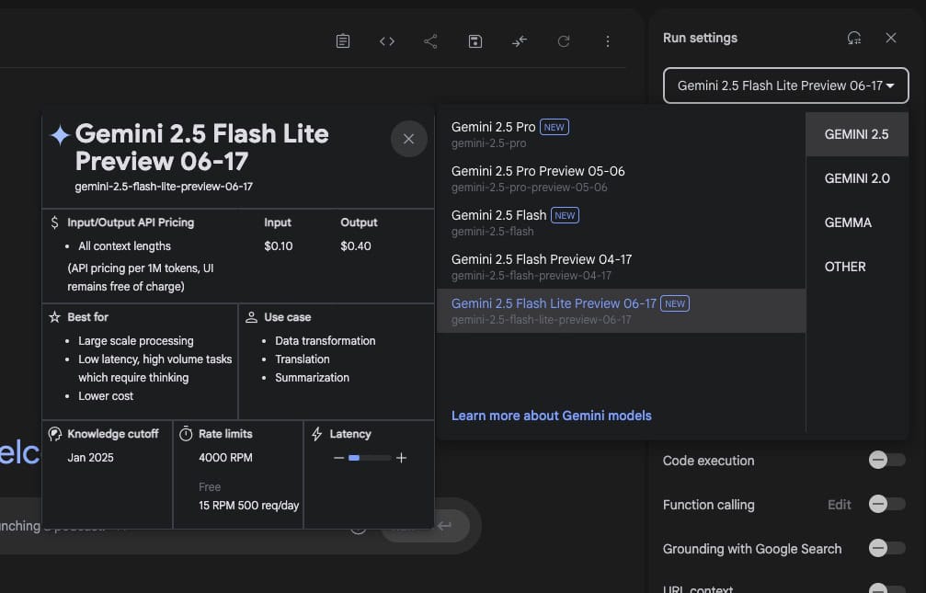Save the prompt with floppy icon
Viewport: 926px width, 593px height.
point(474,41)
